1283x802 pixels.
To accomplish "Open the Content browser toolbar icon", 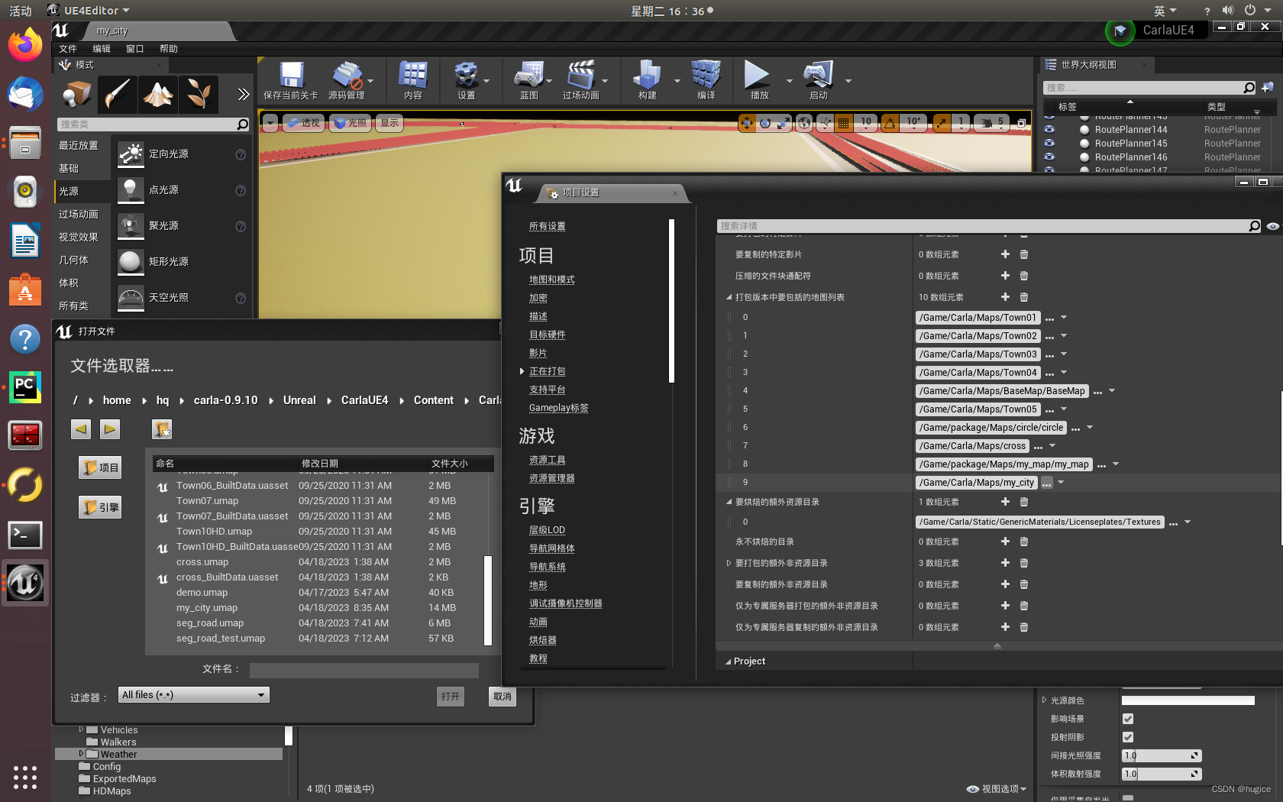I will pyautogui.click(x=413, y=76).
